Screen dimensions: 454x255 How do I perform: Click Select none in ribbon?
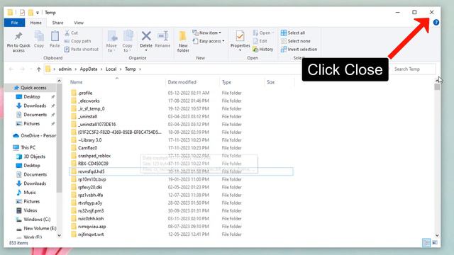pos(295,41)
